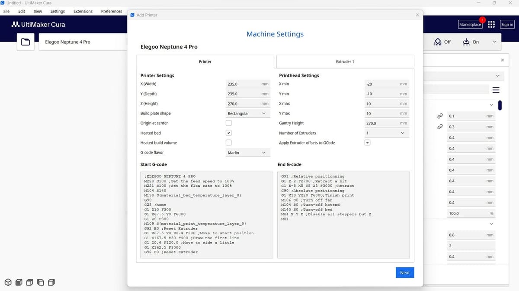Click the value field showing 2
The width and height of the screenshot is (519, 291).
[471, 246]
